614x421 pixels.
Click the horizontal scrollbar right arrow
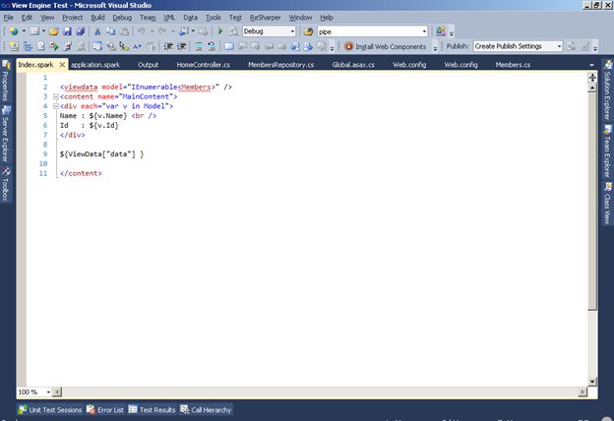[583, 391]
